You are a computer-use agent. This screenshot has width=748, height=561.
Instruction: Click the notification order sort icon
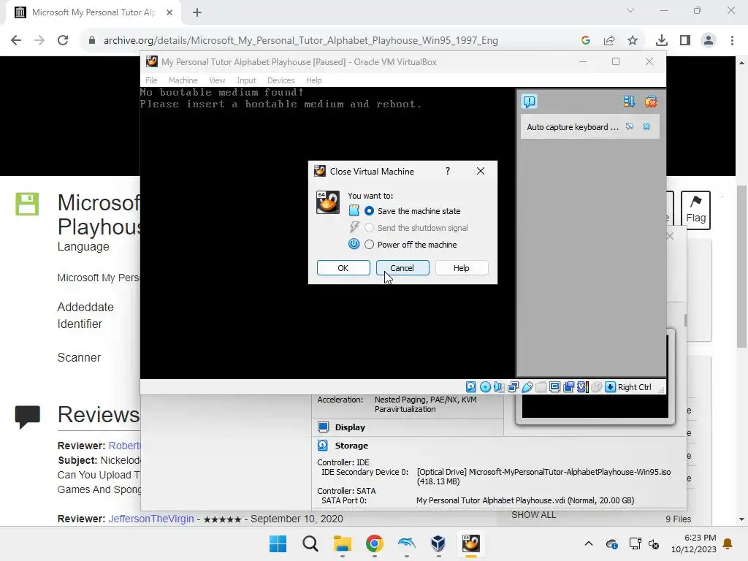(629, 102)
